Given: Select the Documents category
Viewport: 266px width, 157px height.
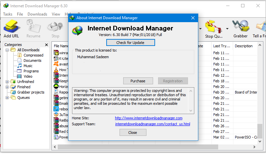Looking at the screenshot, I should (33, 60).
